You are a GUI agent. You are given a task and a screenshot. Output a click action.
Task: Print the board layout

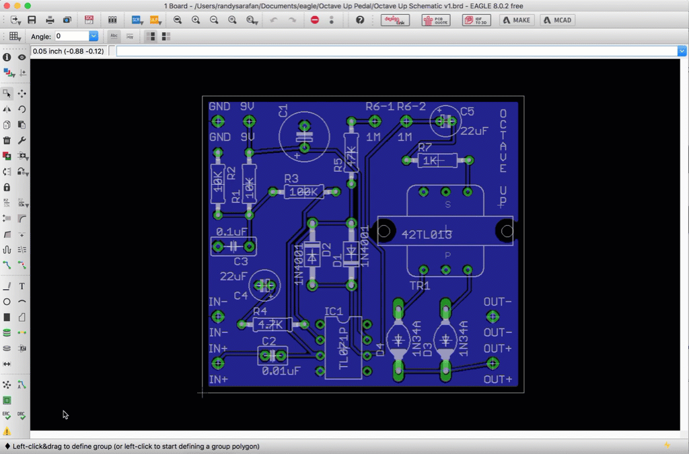(x=50, y=20)
